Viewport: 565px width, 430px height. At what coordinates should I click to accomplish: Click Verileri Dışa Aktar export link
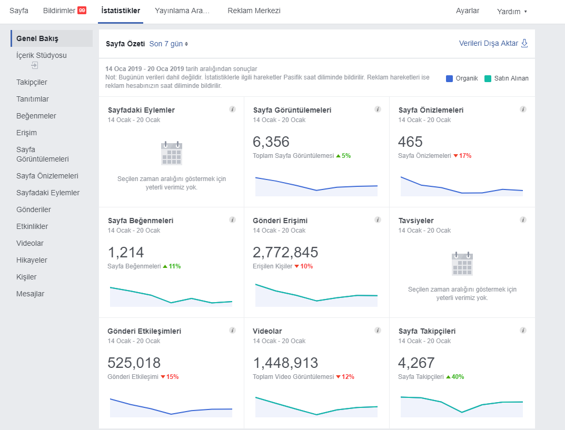pos(493,43)
